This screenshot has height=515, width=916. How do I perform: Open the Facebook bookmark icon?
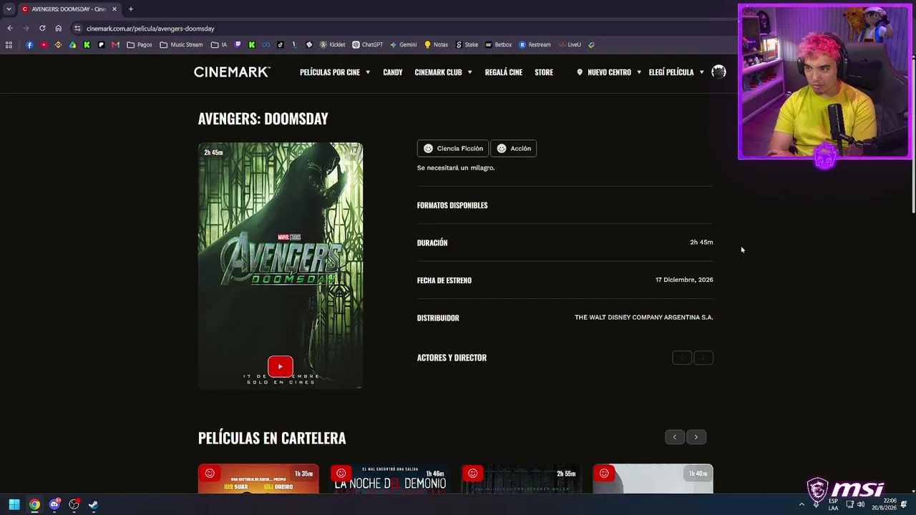pyautogui.click(x=29, y=44)
